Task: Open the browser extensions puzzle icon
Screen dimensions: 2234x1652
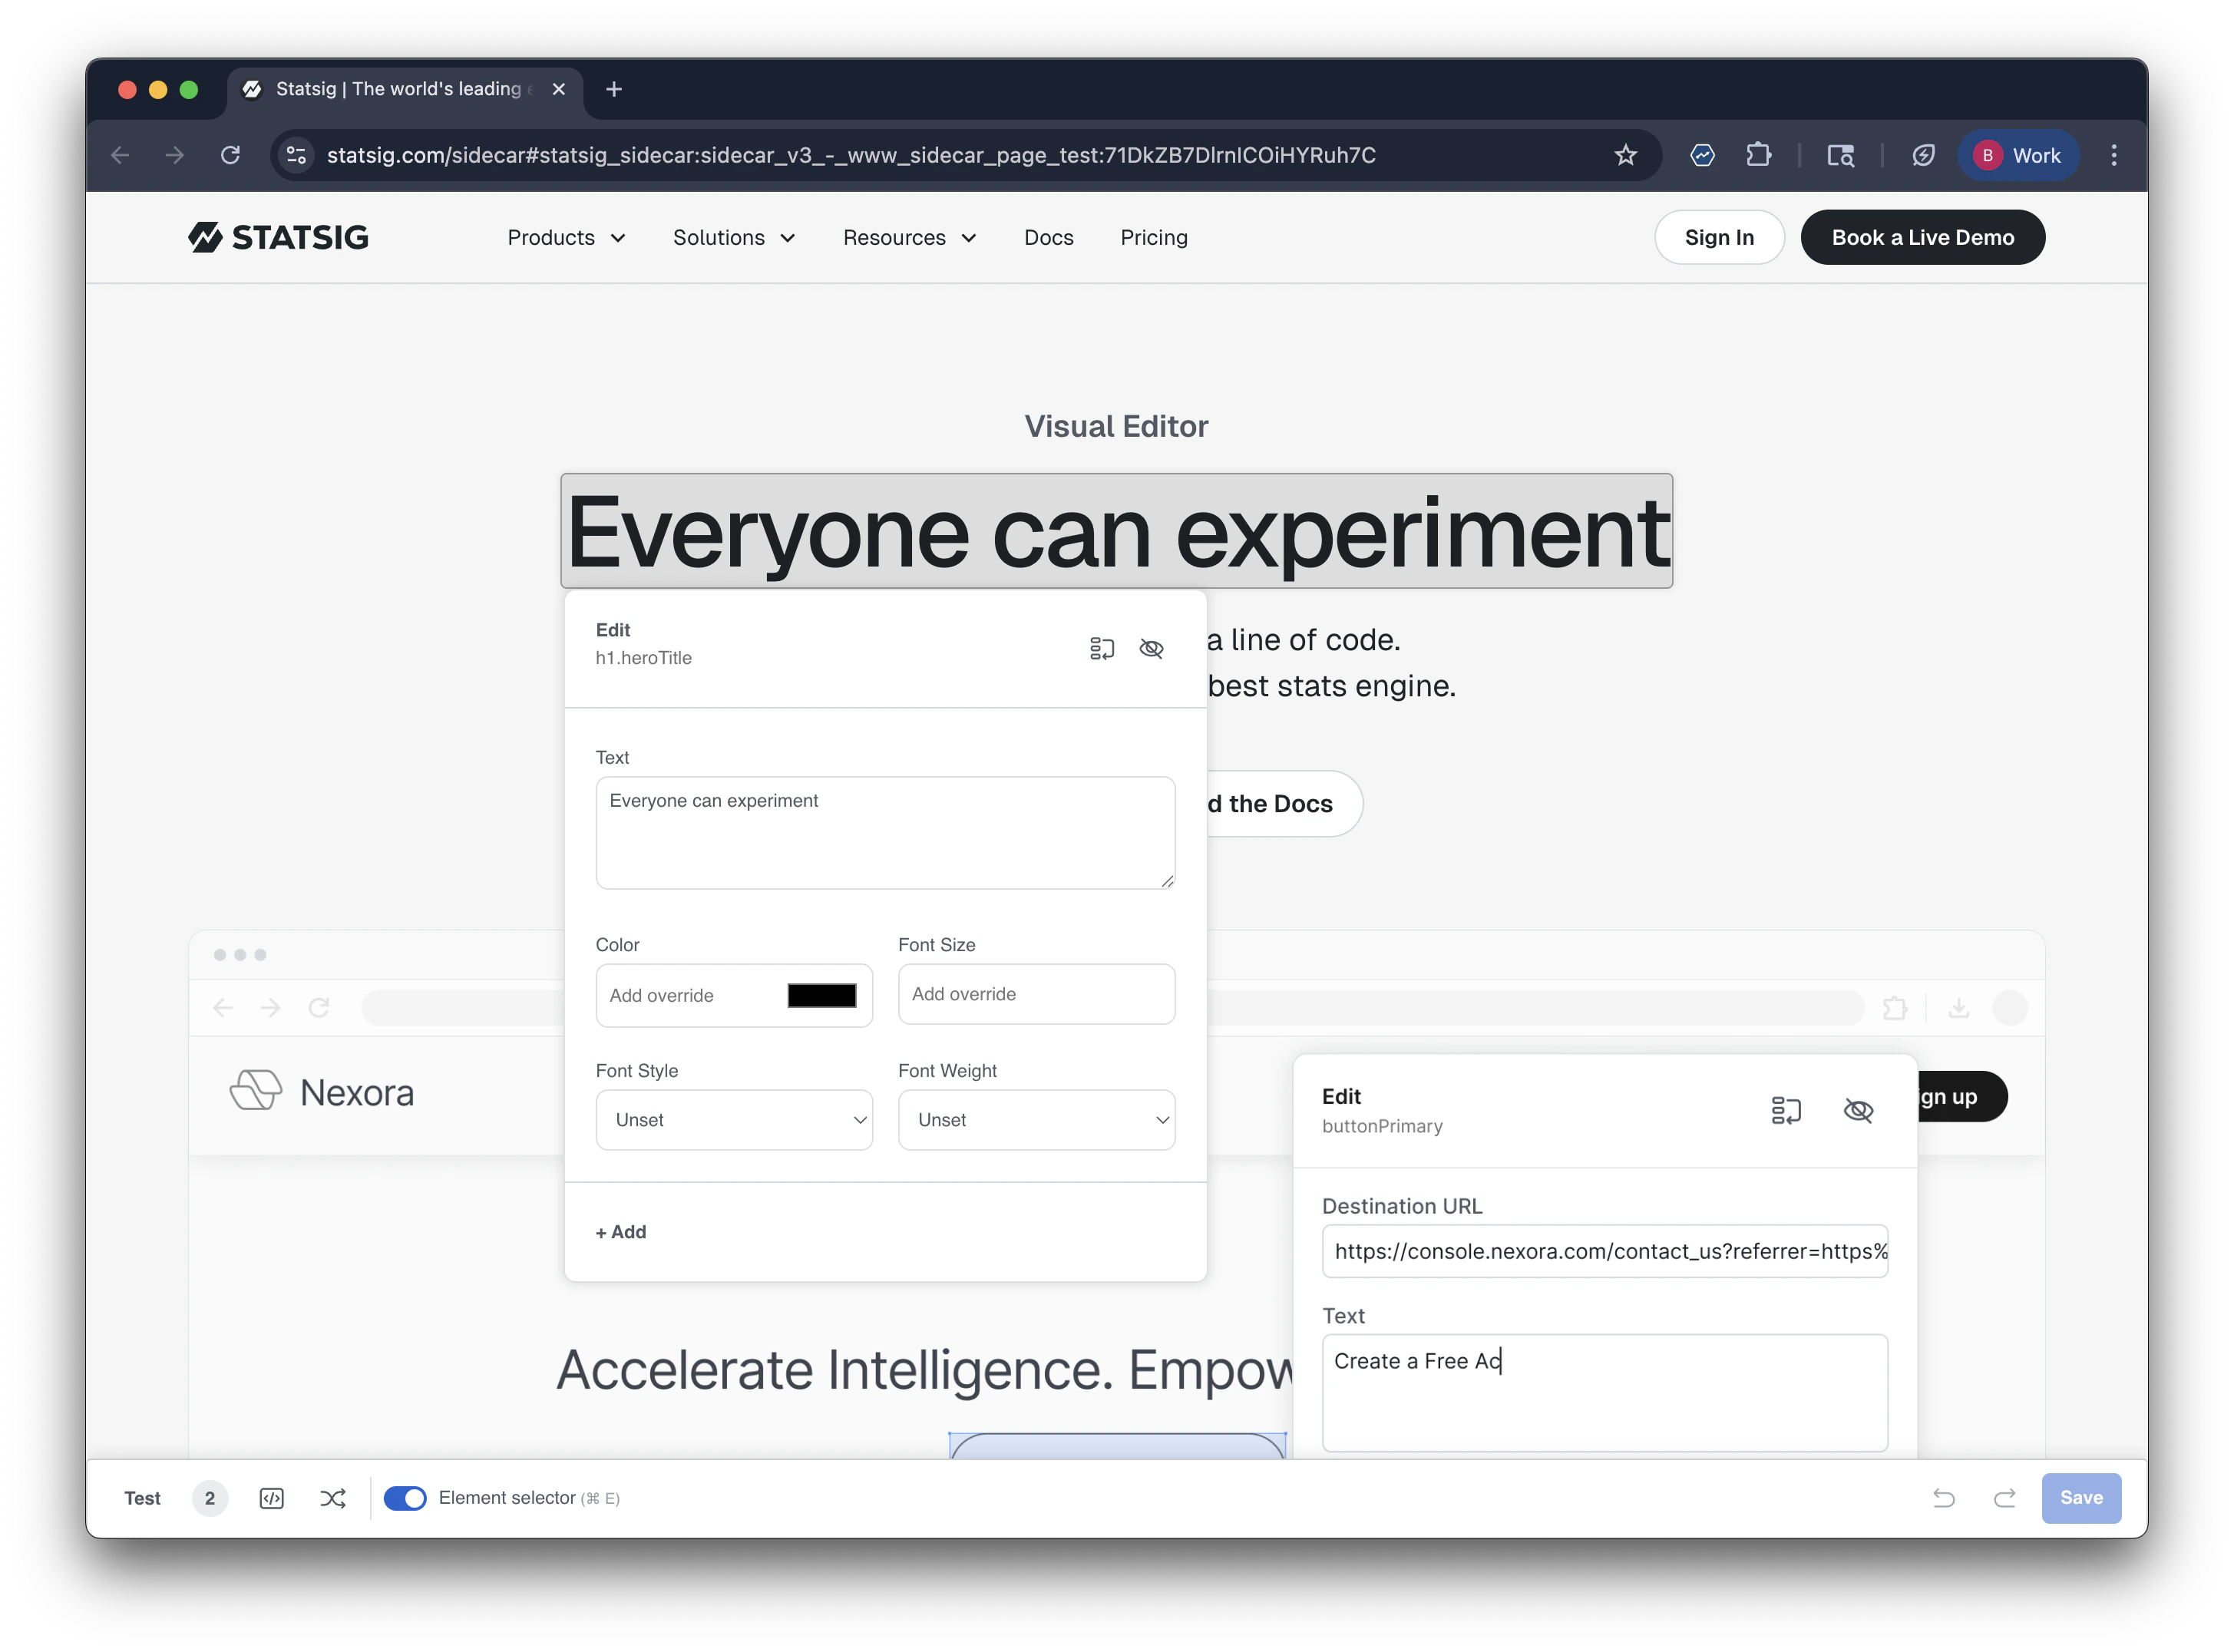Action: [1759, 155]
